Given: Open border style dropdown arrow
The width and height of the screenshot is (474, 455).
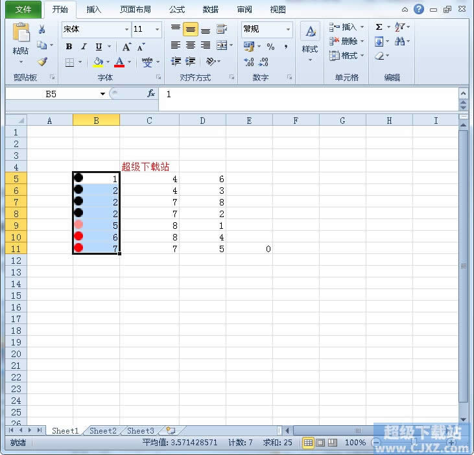Looking at the screenshot, I should point(80,62).
